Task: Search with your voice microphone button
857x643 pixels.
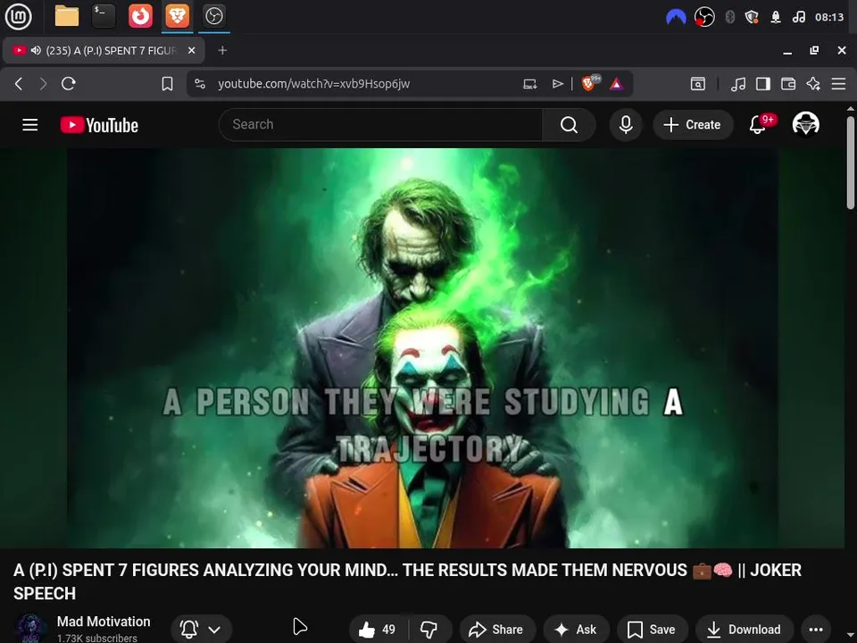Action: click(626, 125)
